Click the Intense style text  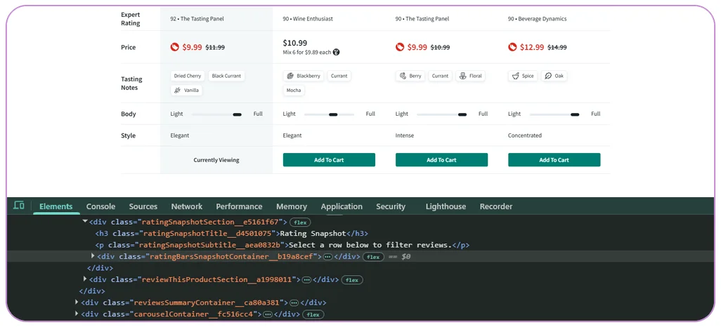[405, 135]
